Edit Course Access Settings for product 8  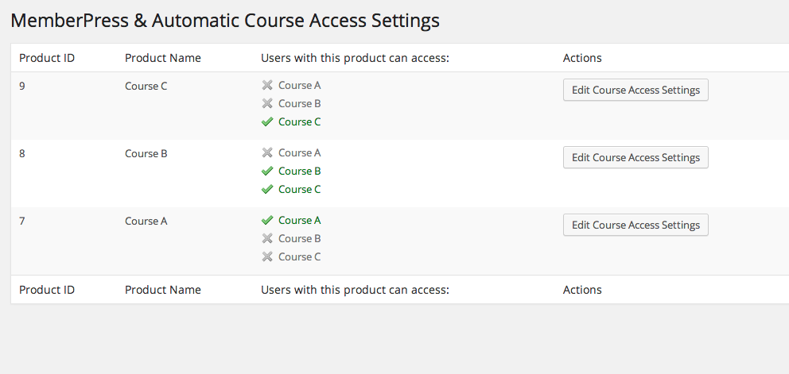click(x=635, y=158)
